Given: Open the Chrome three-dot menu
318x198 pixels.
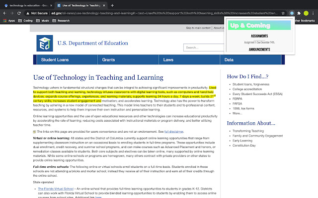Looking at the screenshot, I should (x=313, y=13).
